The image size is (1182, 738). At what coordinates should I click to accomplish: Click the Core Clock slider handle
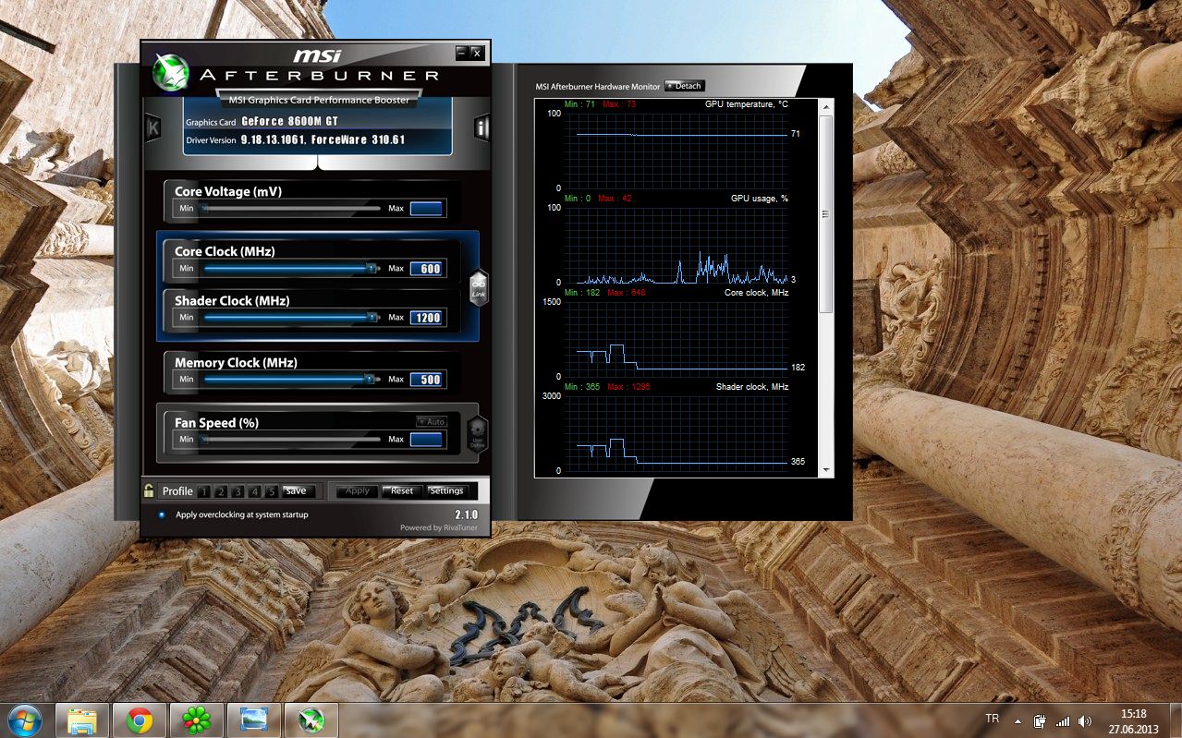point(372,268)
